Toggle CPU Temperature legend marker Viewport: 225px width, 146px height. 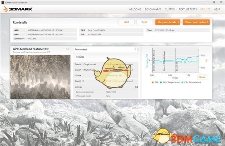(182, 82)
